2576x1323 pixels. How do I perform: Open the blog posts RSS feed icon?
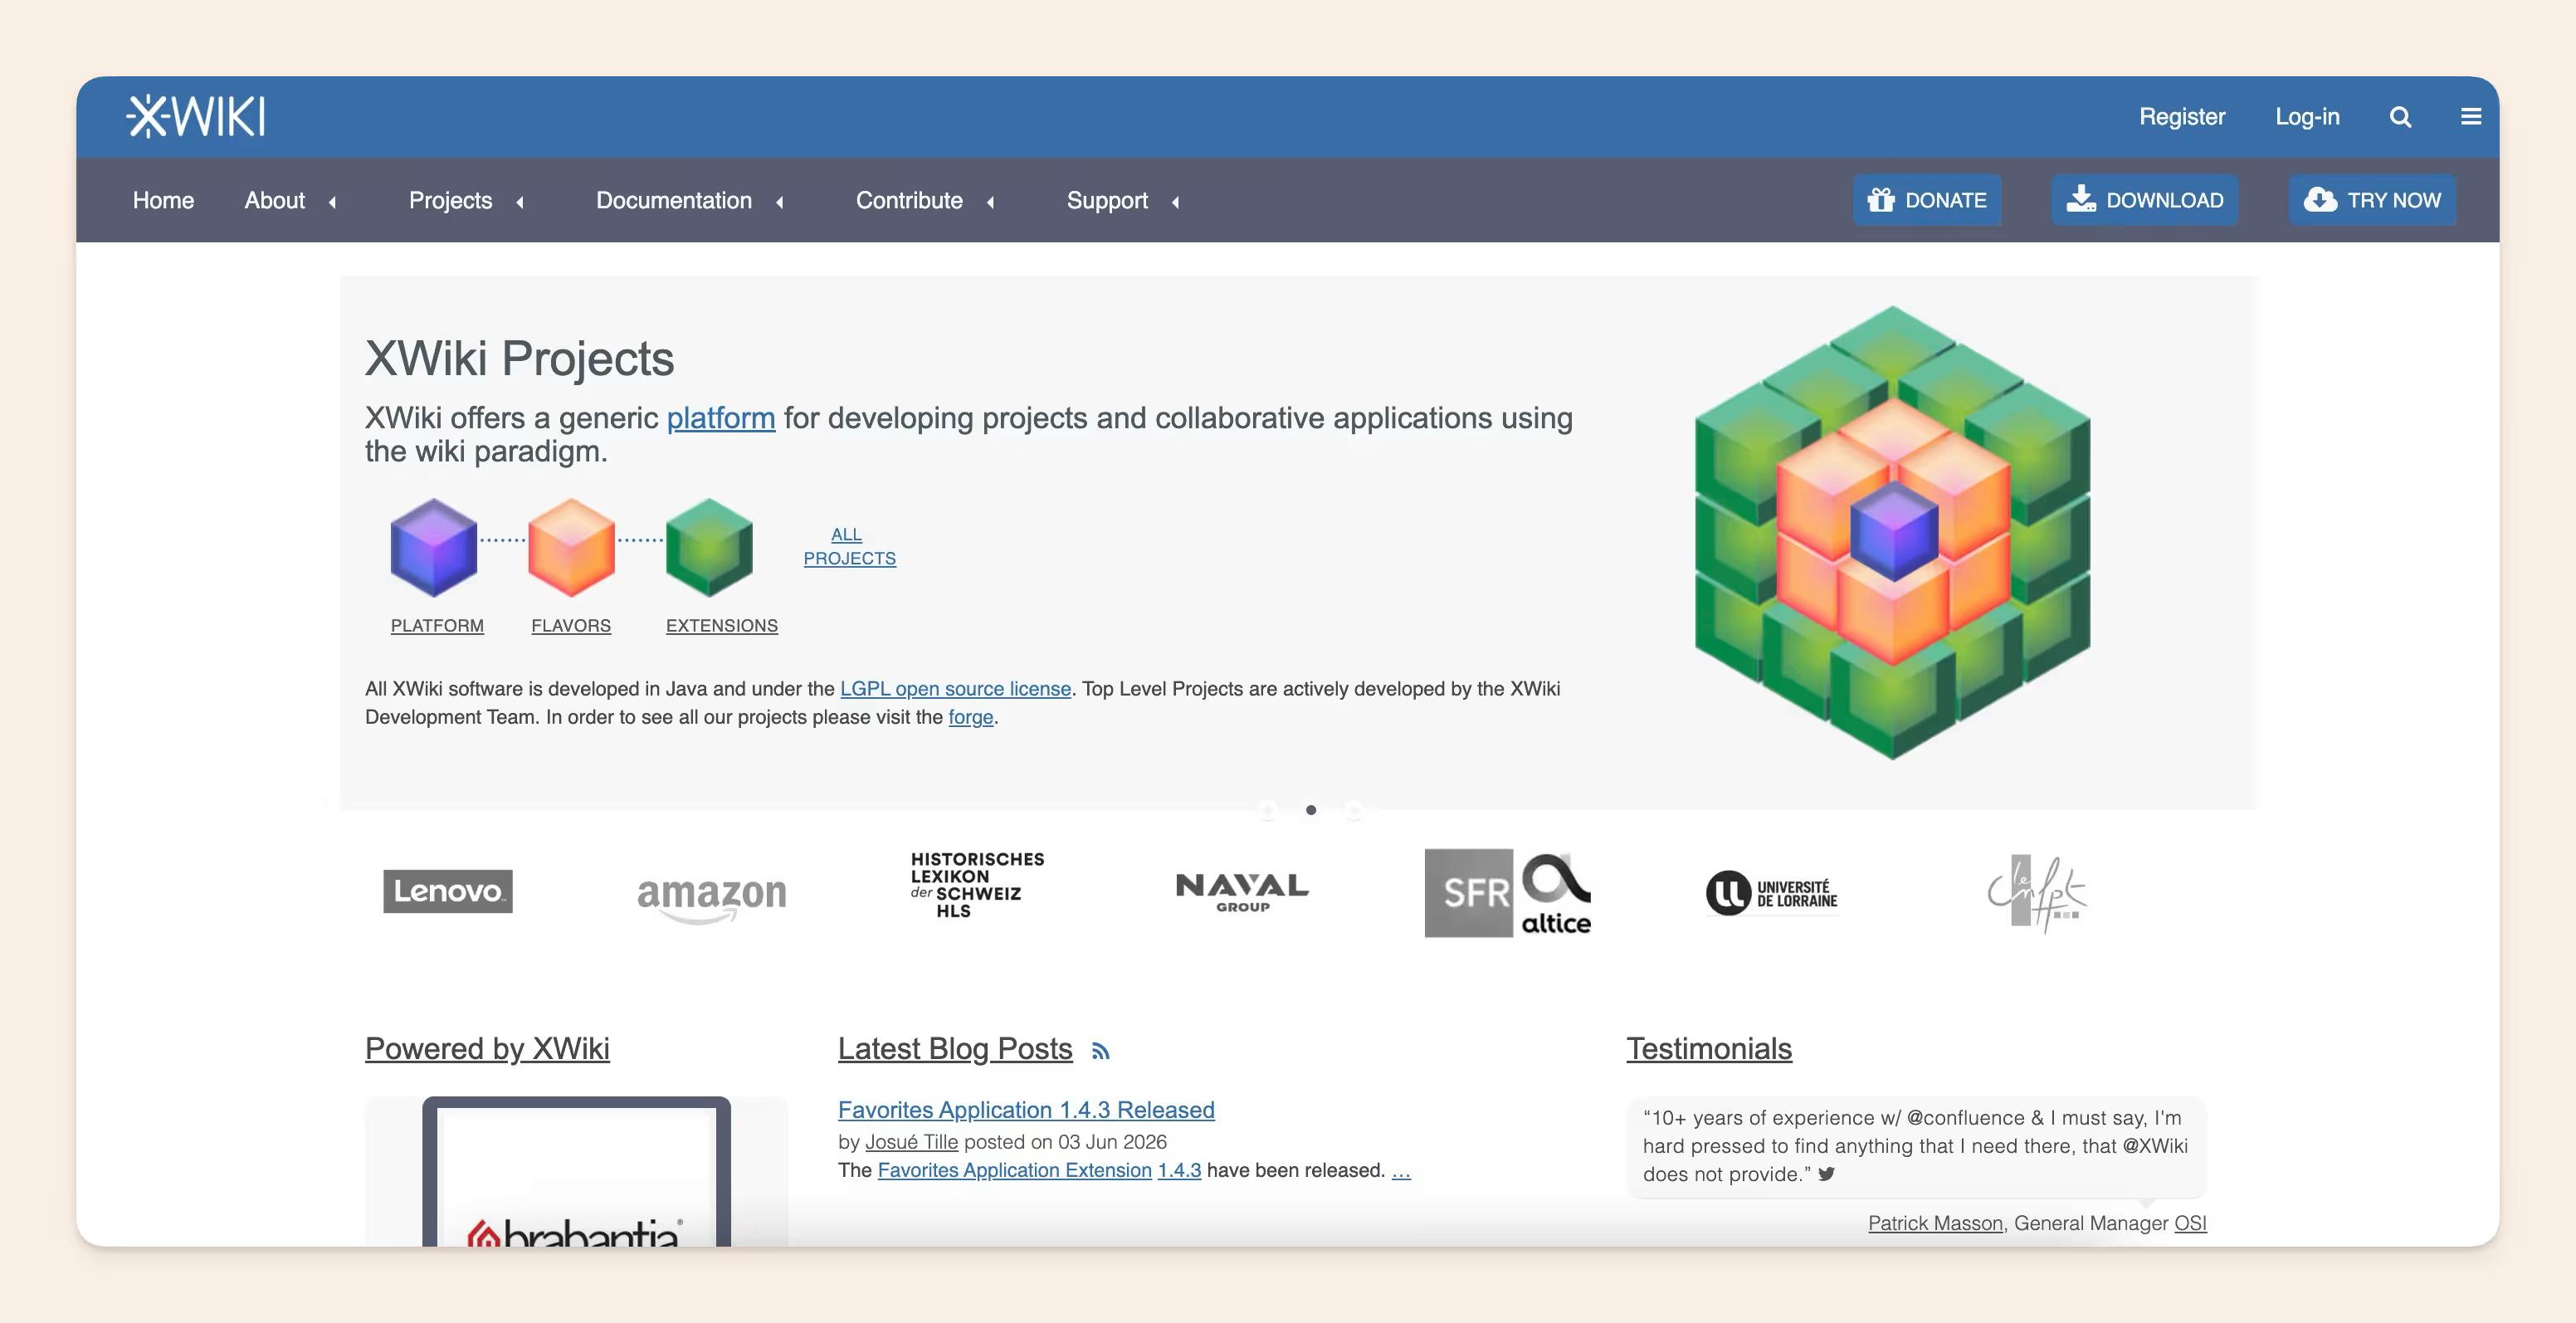point(1101,1051)
